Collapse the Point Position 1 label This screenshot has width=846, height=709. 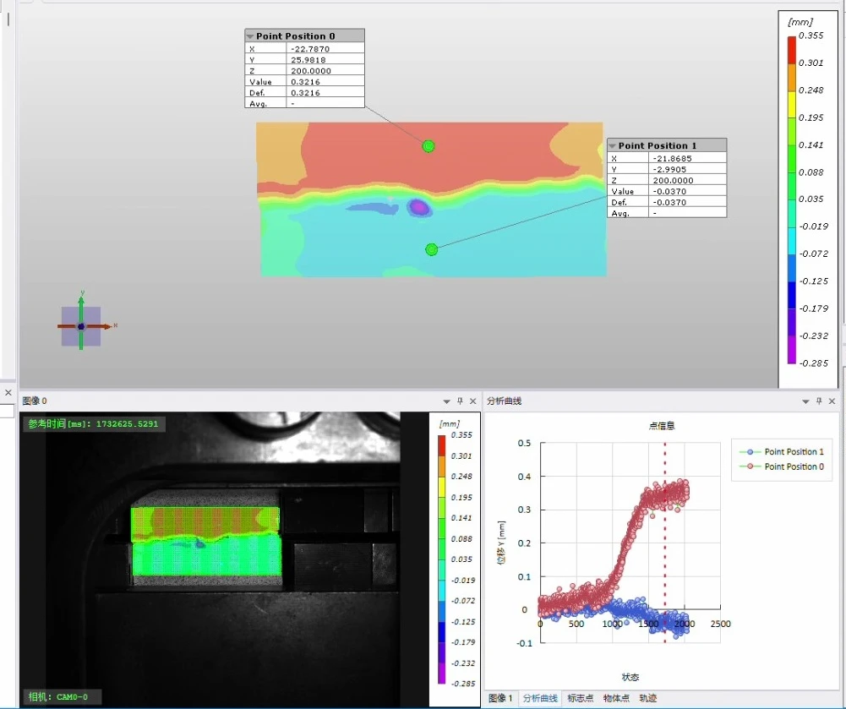tap(613, 146)
